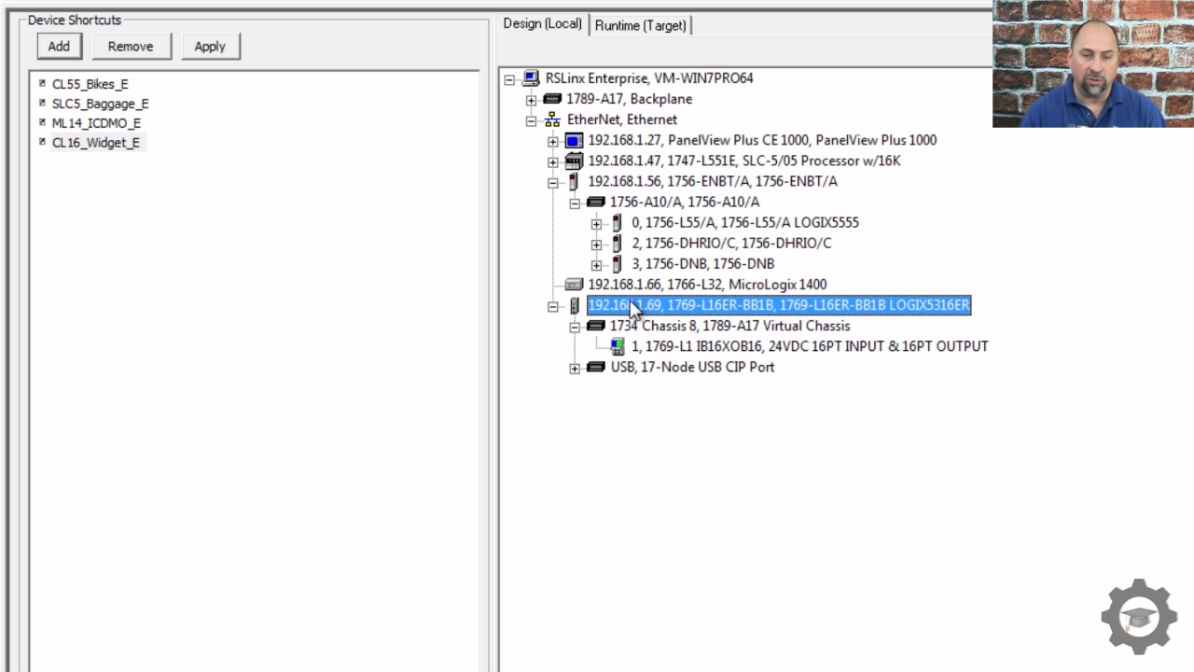Select the Design (Local) tab

(x=542, y=24)
